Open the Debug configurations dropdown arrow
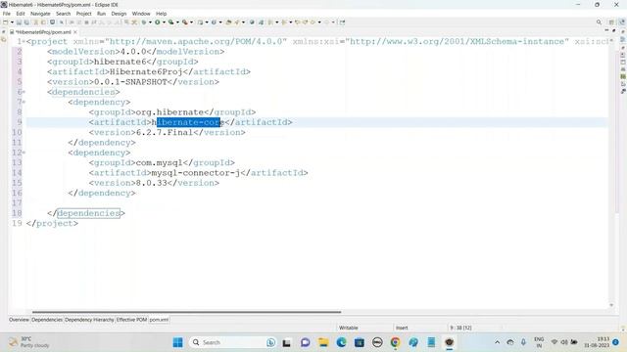The height and width of the screenshot is (352, 627). click(150, 22)
